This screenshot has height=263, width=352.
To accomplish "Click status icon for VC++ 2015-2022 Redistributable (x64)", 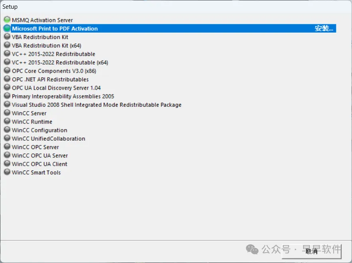I will pyautogui.click(x=7, y=62).
